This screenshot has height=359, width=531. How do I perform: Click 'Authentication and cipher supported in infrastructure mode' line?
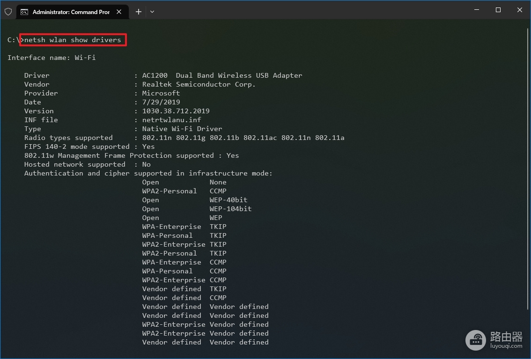[148, 173]
